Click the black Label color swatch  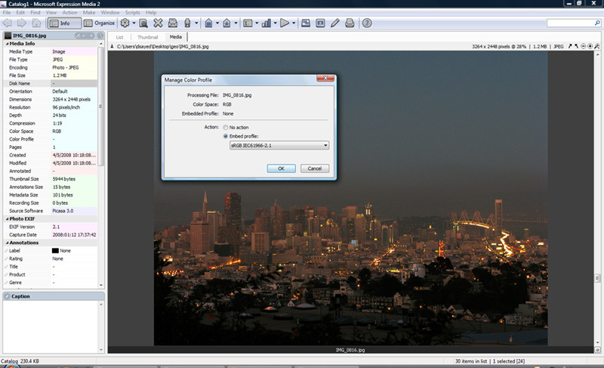(x=55, y=250)
